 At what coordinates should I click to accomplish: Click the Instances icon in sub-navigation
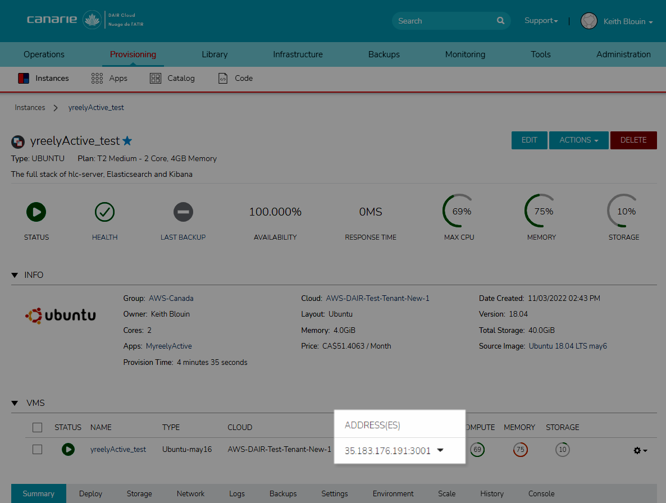pos(24,79)
